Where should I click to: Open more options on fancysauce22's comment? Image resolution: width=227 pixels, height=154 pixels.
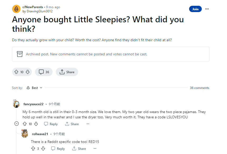tap(88, 124)
